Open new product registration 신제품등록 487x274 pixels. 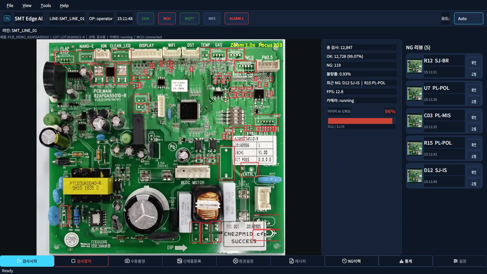(189, 261)
